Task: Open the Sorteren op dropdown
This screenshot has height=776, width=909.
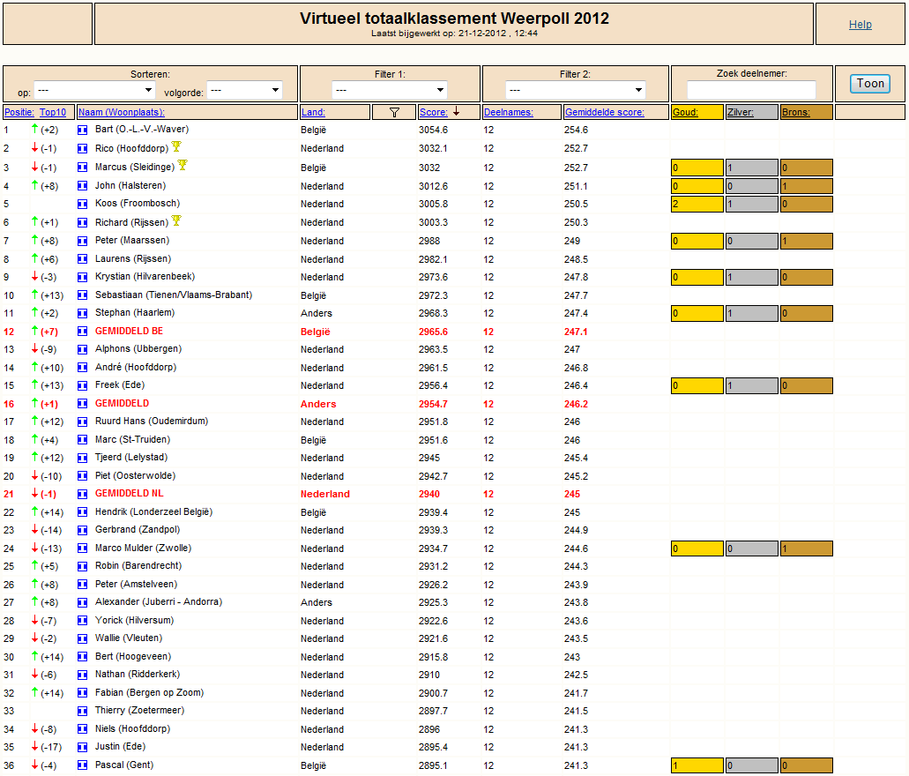Action: click(94, 91)
